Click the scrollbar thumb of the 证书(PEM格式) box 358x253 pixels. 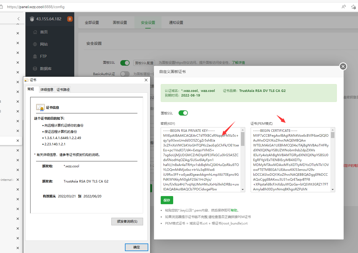pyautogui.click(x=333, y=135)
